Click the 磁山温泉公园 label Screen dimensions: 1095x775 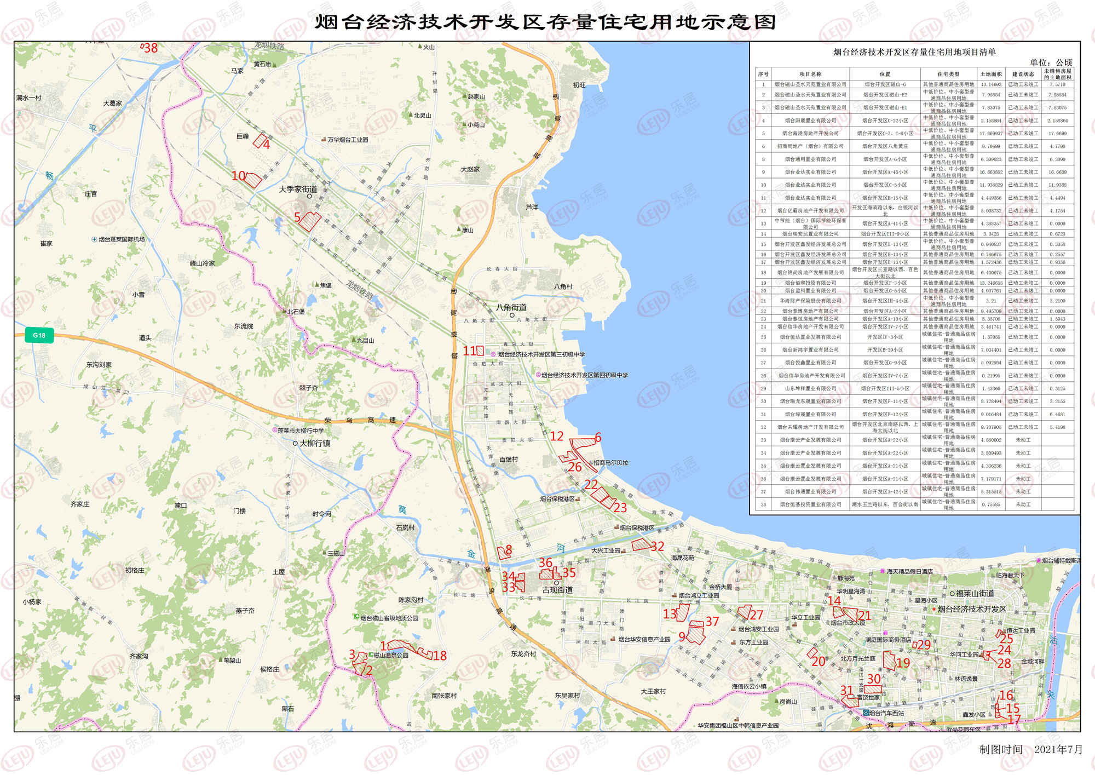(391, 655)
